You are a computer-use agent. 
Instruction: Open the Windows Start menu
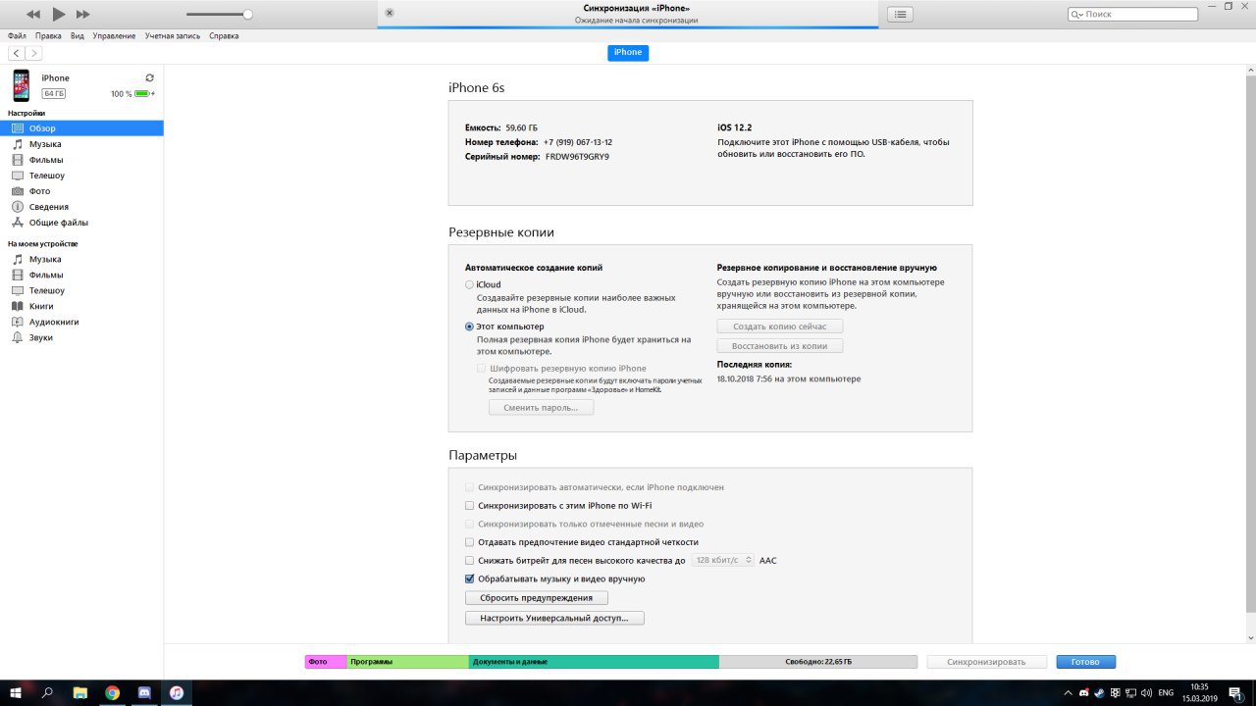(x=16, y=692)
